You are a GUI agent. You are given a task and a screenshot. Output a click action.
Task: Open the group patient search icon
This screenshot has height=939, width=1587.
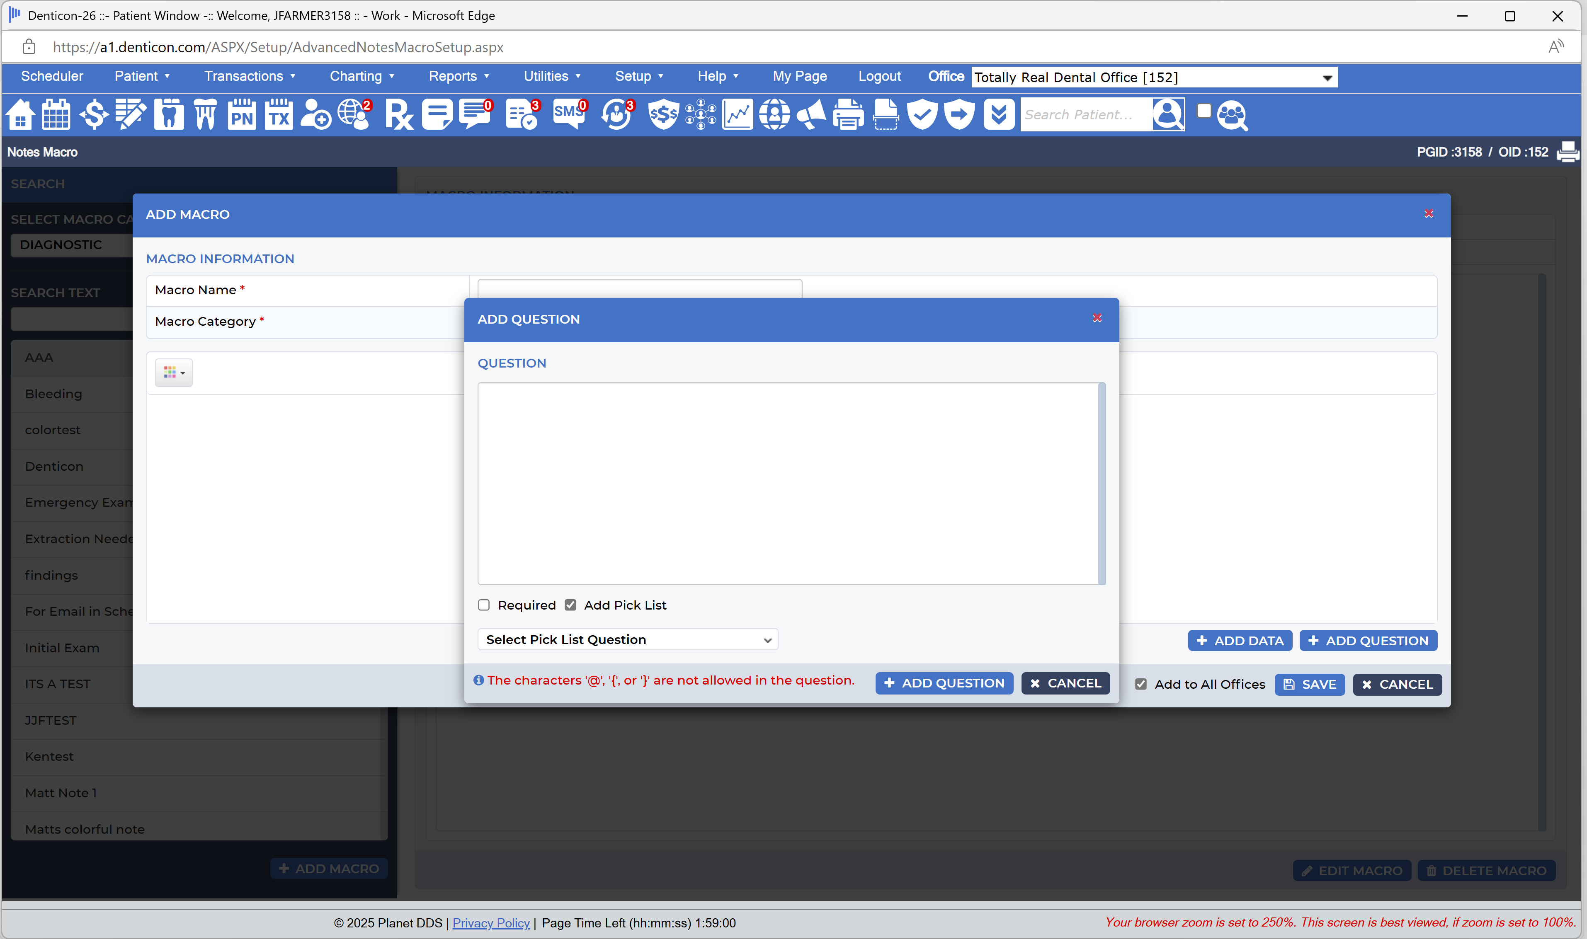coord(1232,116)
